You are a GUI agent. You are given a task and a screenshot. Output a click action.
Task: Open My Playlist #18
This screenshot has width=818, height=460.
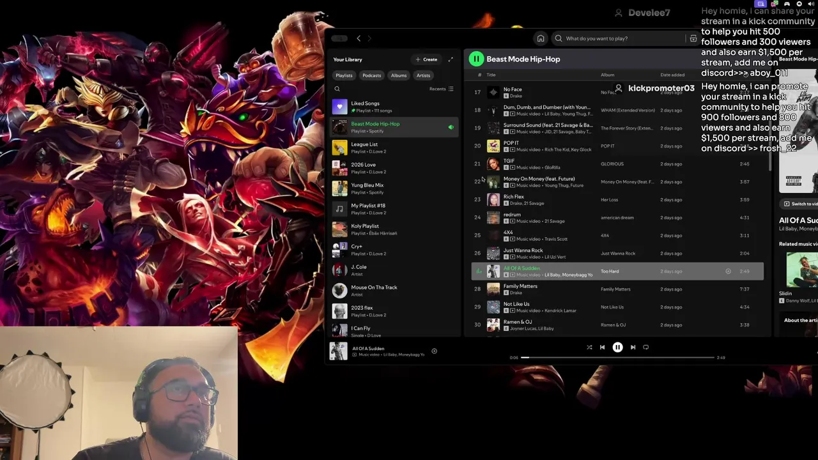click(x=394, y=209)
